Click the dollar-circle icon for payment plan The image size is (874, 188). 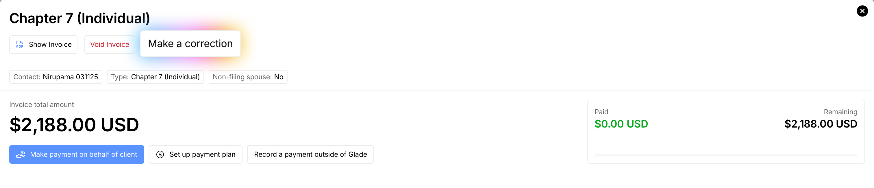coord(160,154)
